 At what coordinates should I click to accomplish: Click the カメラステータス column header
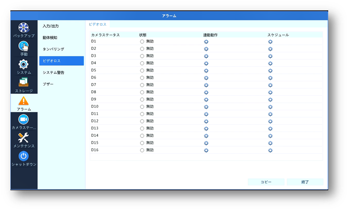(x=105, y=35)
